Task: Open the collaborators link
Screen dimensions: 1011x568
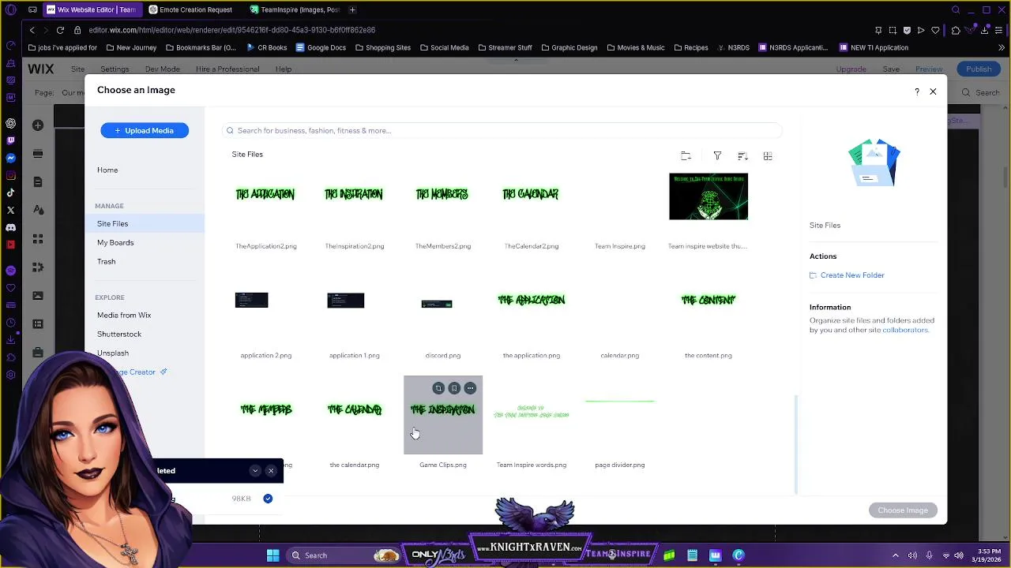Action: [x=905, y=330]
